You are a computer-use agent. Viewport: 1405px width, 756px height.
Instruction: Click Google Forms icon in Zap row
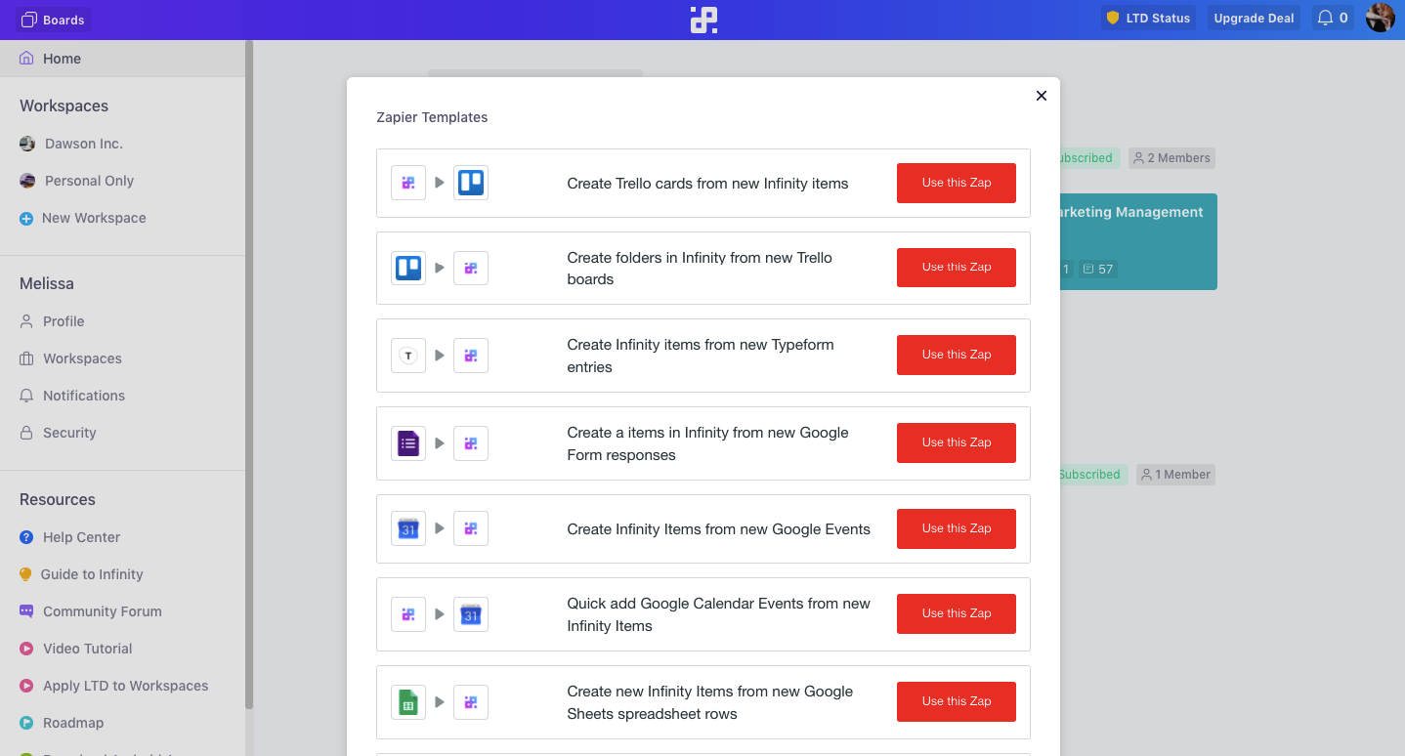click(408, 443)
